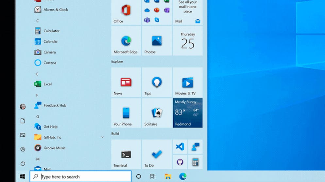Expand the GitHub, Inc folder chevron
This screenshot has width=325, height=182.
tap(102, 137)
